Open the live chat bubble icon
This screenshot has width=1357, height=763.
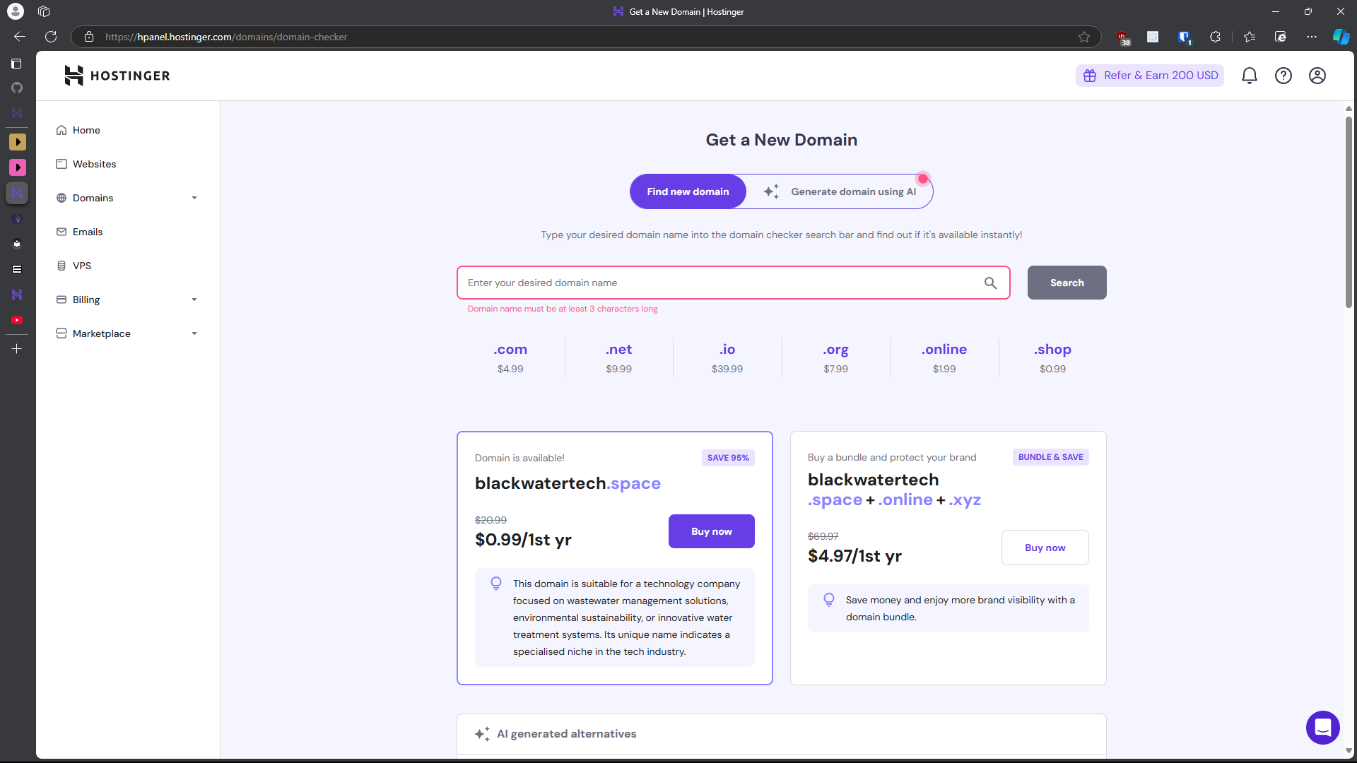(1322, 727)
